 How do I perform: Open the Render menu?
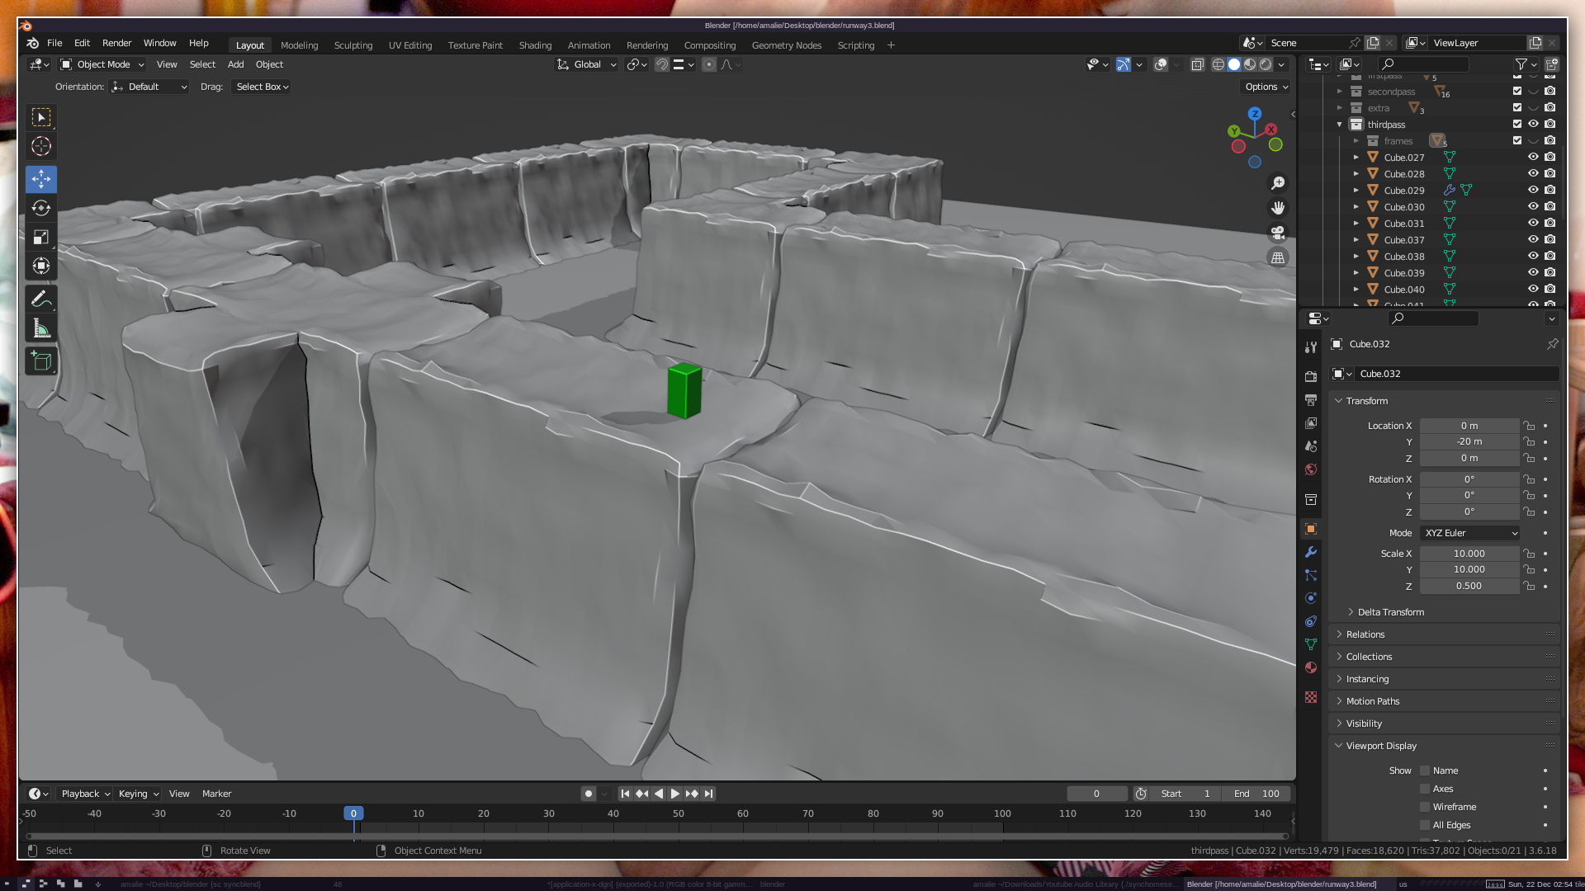(116, 43)
